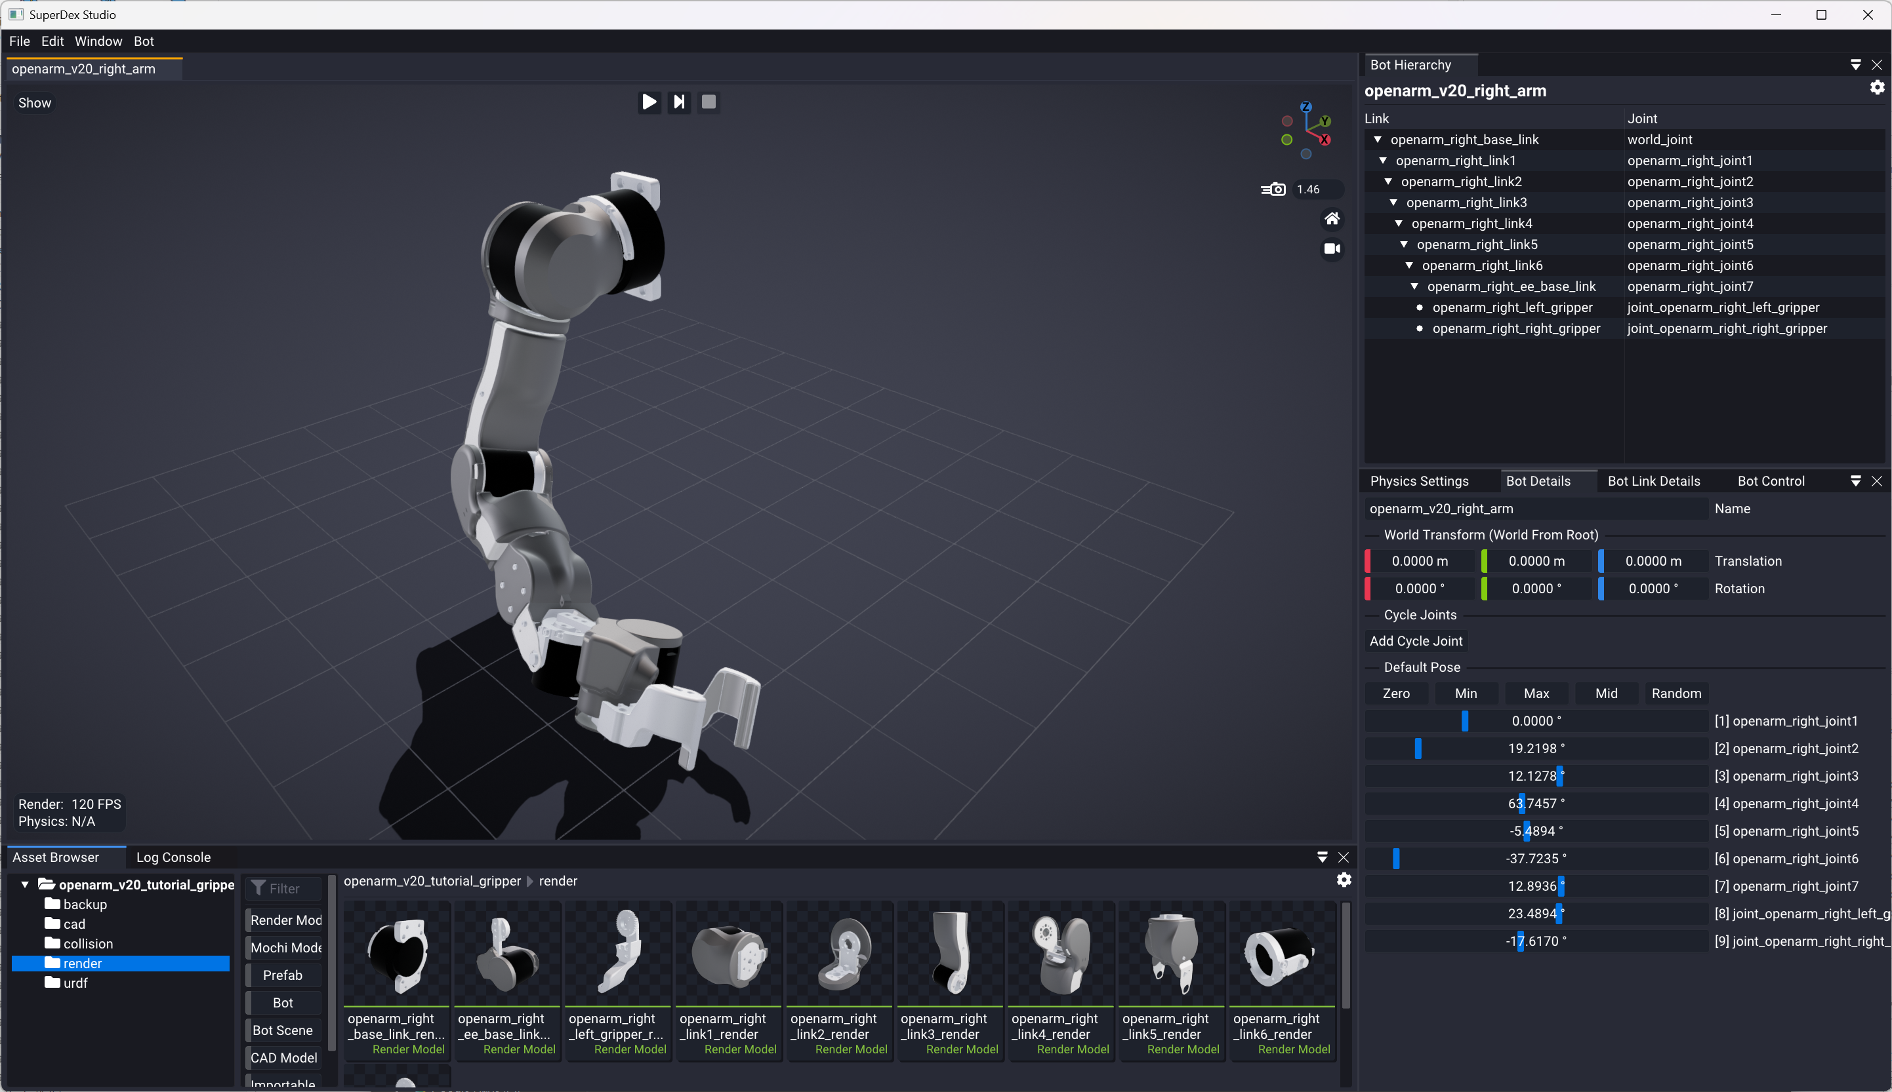Reset viewport with the home icon
The width and height of the screenshot is (1892, 1092).
point(1332,219)
